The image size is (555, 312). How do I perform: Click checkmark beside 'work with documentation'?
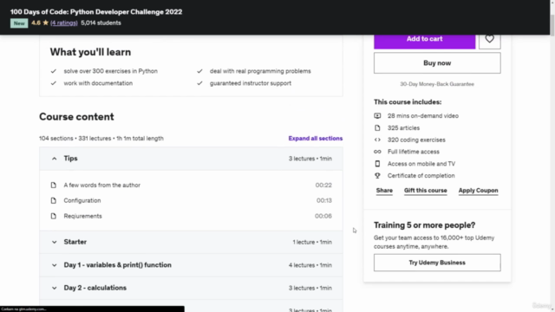click(x=54, y=83)
